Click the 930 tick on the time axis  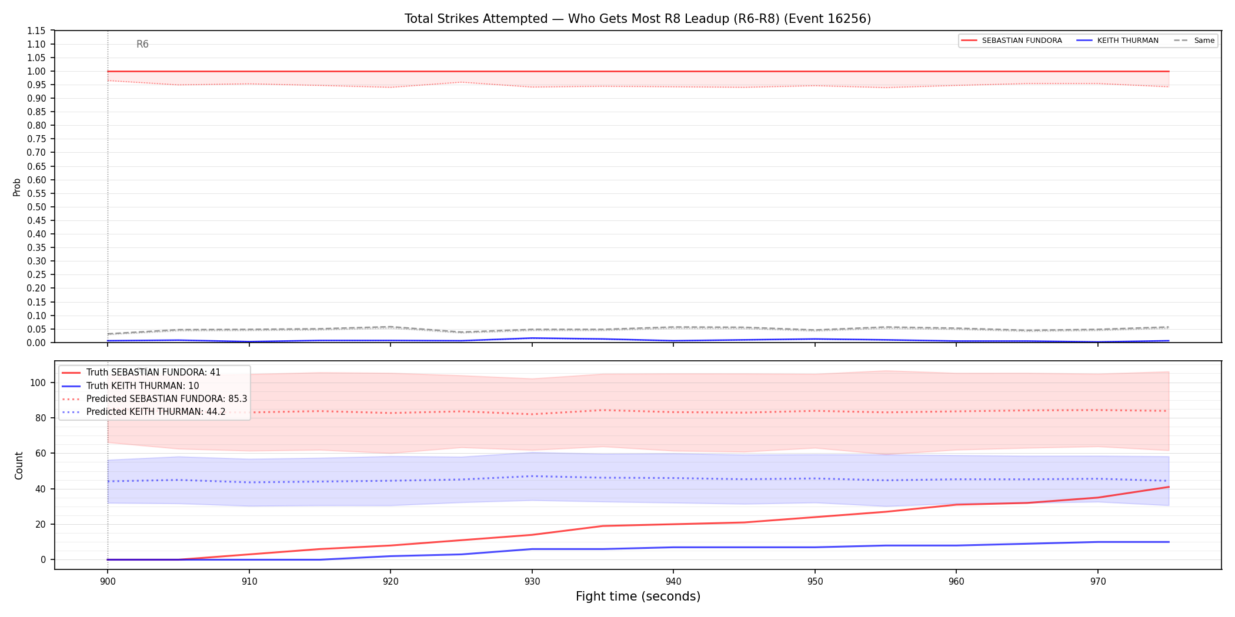(x=532, y=582)
